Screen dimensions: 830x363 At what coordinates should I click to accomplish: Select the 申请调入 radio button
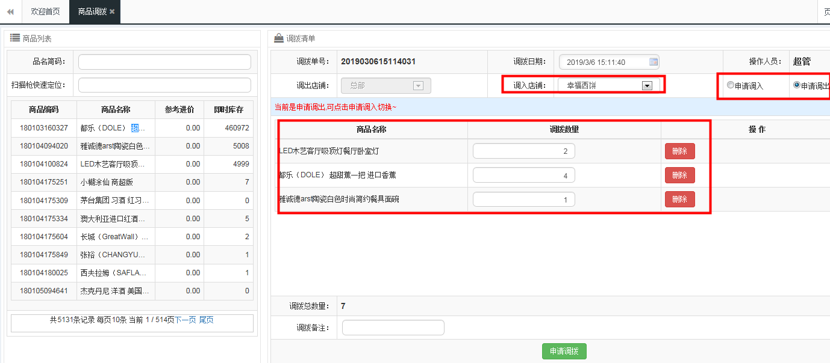[729, 85]
